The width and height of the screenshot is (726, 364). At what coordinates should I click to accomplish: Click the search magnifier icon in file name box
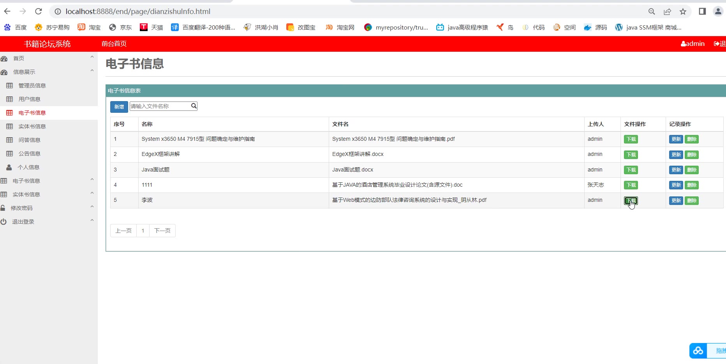[x=194, y=106]
